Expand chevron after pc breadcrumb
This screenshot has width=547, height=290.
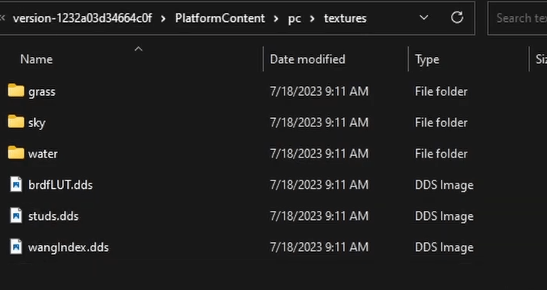312,18
